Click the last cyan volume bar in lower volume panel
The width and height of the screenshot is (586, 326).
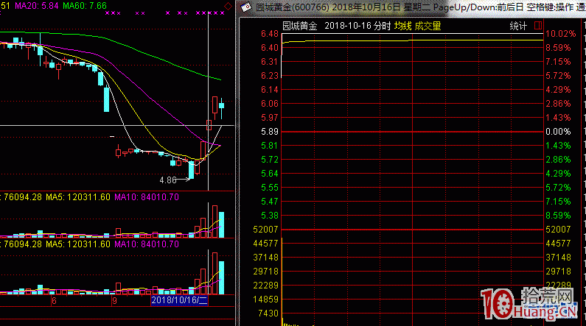tap(221, 278)
